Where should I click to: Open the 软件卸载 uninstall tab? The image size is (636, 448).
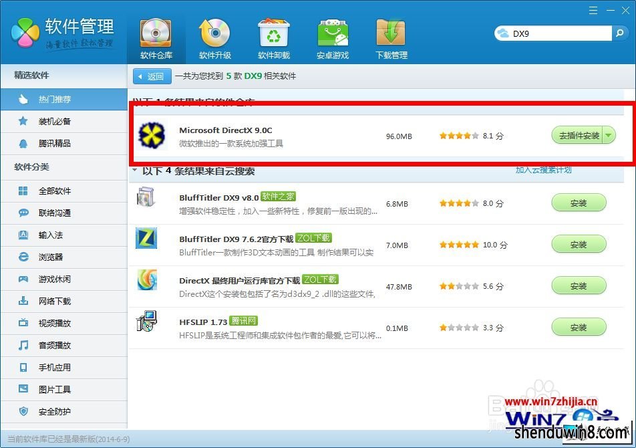[274, 39]
